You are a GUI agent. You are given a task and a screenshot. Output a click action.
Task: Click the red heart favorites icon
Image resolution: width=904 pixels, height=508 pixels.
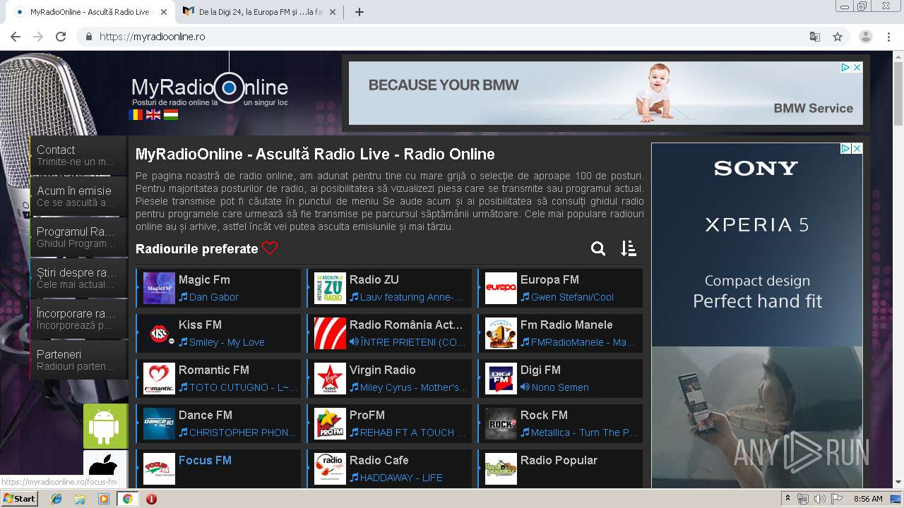pos(270,248)
